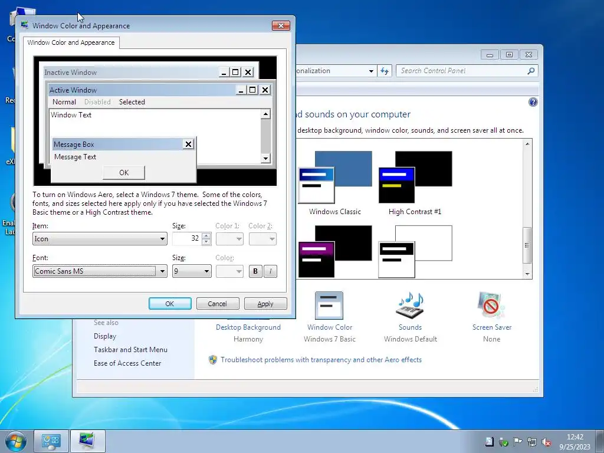Toggle the Bold font button
This screenshot has height=453, width=604.
[x=255, y=271]
